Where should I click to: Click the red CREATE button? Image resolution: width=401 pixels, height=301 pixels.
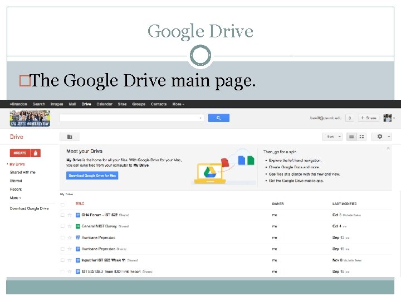[x=20, y=153]
